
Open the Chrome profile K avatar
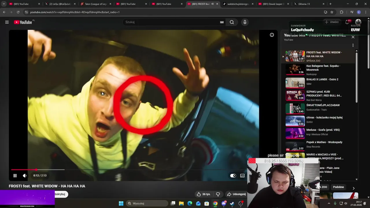(359, 12)
